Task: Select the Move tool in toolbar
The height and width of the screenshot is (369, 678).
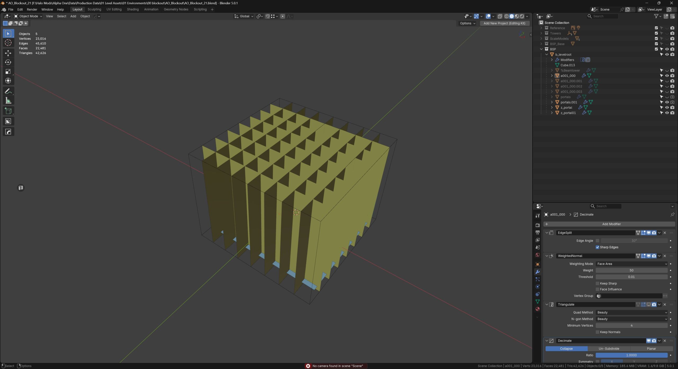Action: pos(8,53)
